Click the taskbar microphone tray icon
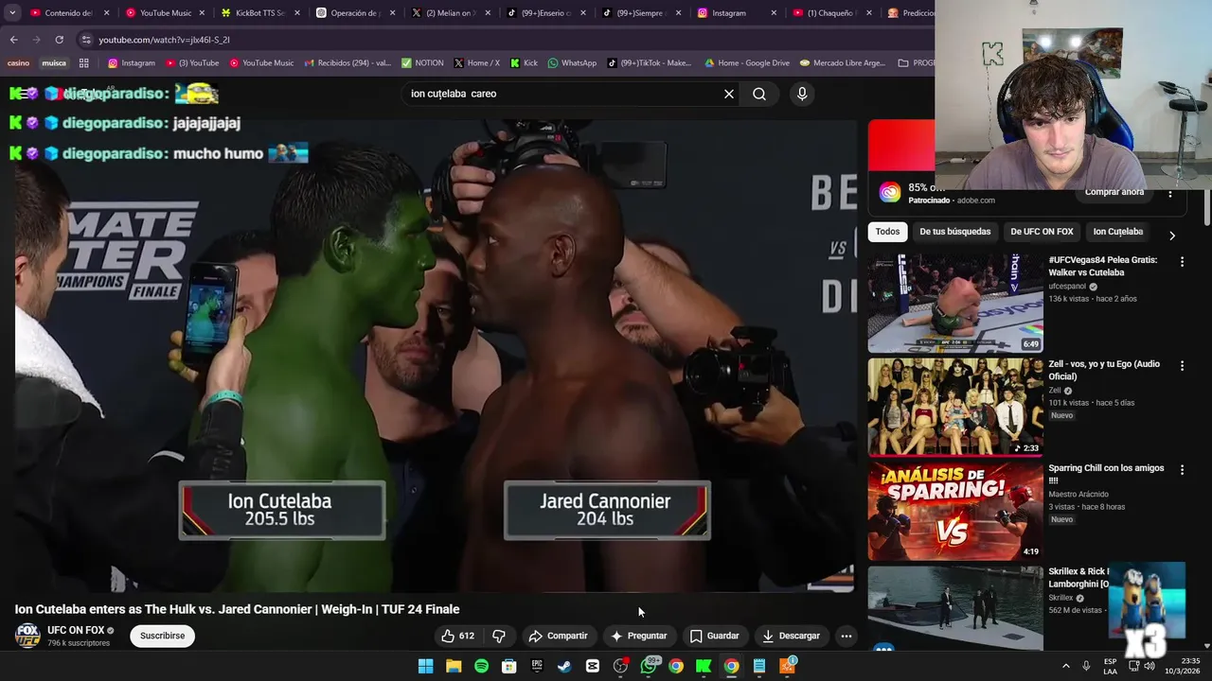Screen dimensions: 1212x681 [x=1086, y=666]
